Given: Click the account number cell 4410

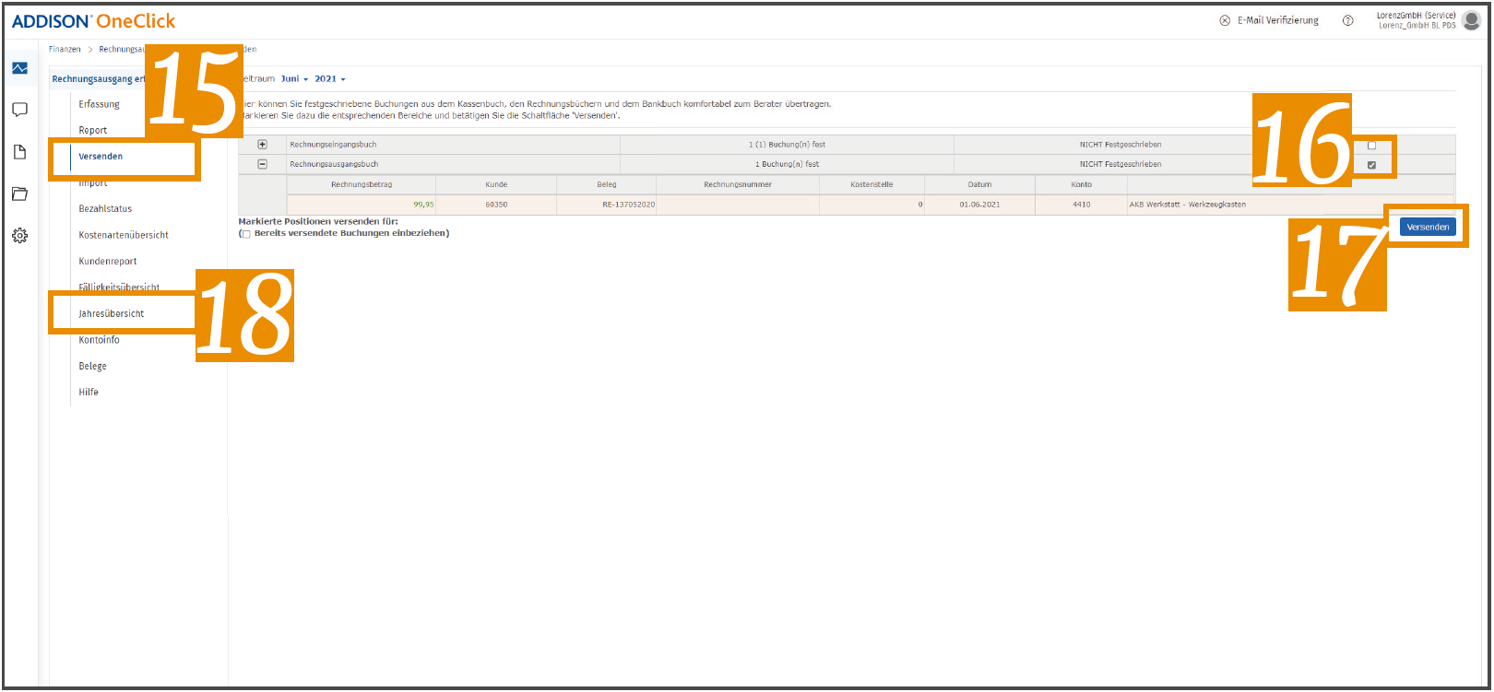Looking at the screenshot, I should click(x=1082, y=205).
